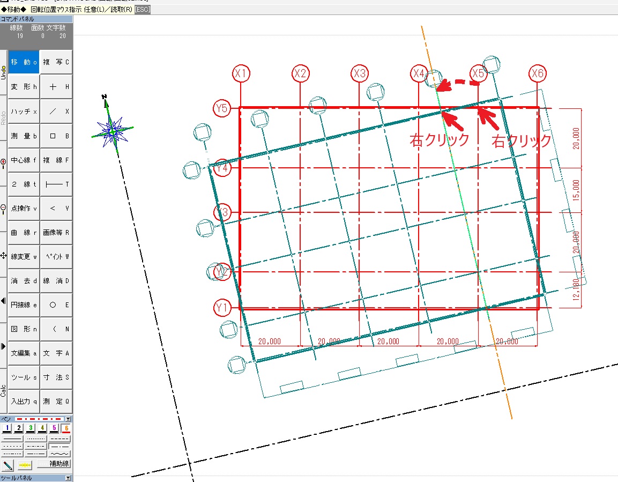Image resolution: width=618 pixels, height=482 pixels.
Task: Click the pan arrows icon on left strip
Action: [x=4, y=256]
